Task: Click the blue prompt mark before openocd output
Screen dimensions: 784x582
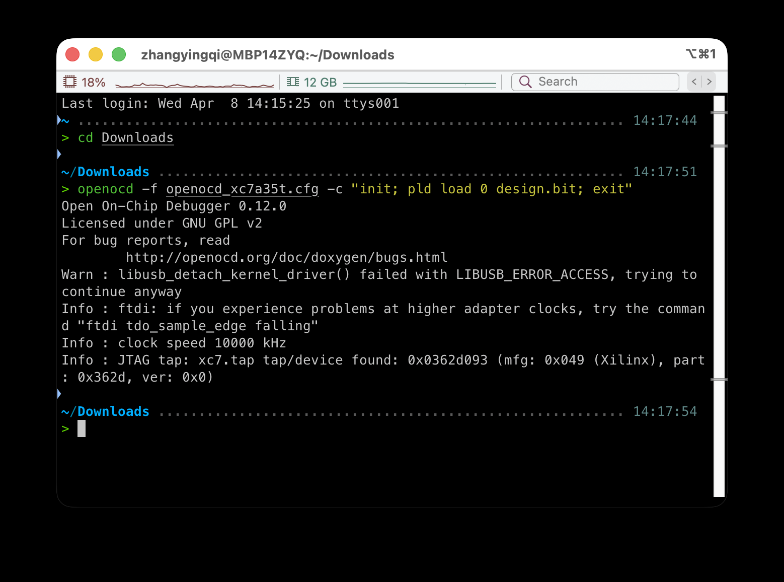Action: click(59, 393)
